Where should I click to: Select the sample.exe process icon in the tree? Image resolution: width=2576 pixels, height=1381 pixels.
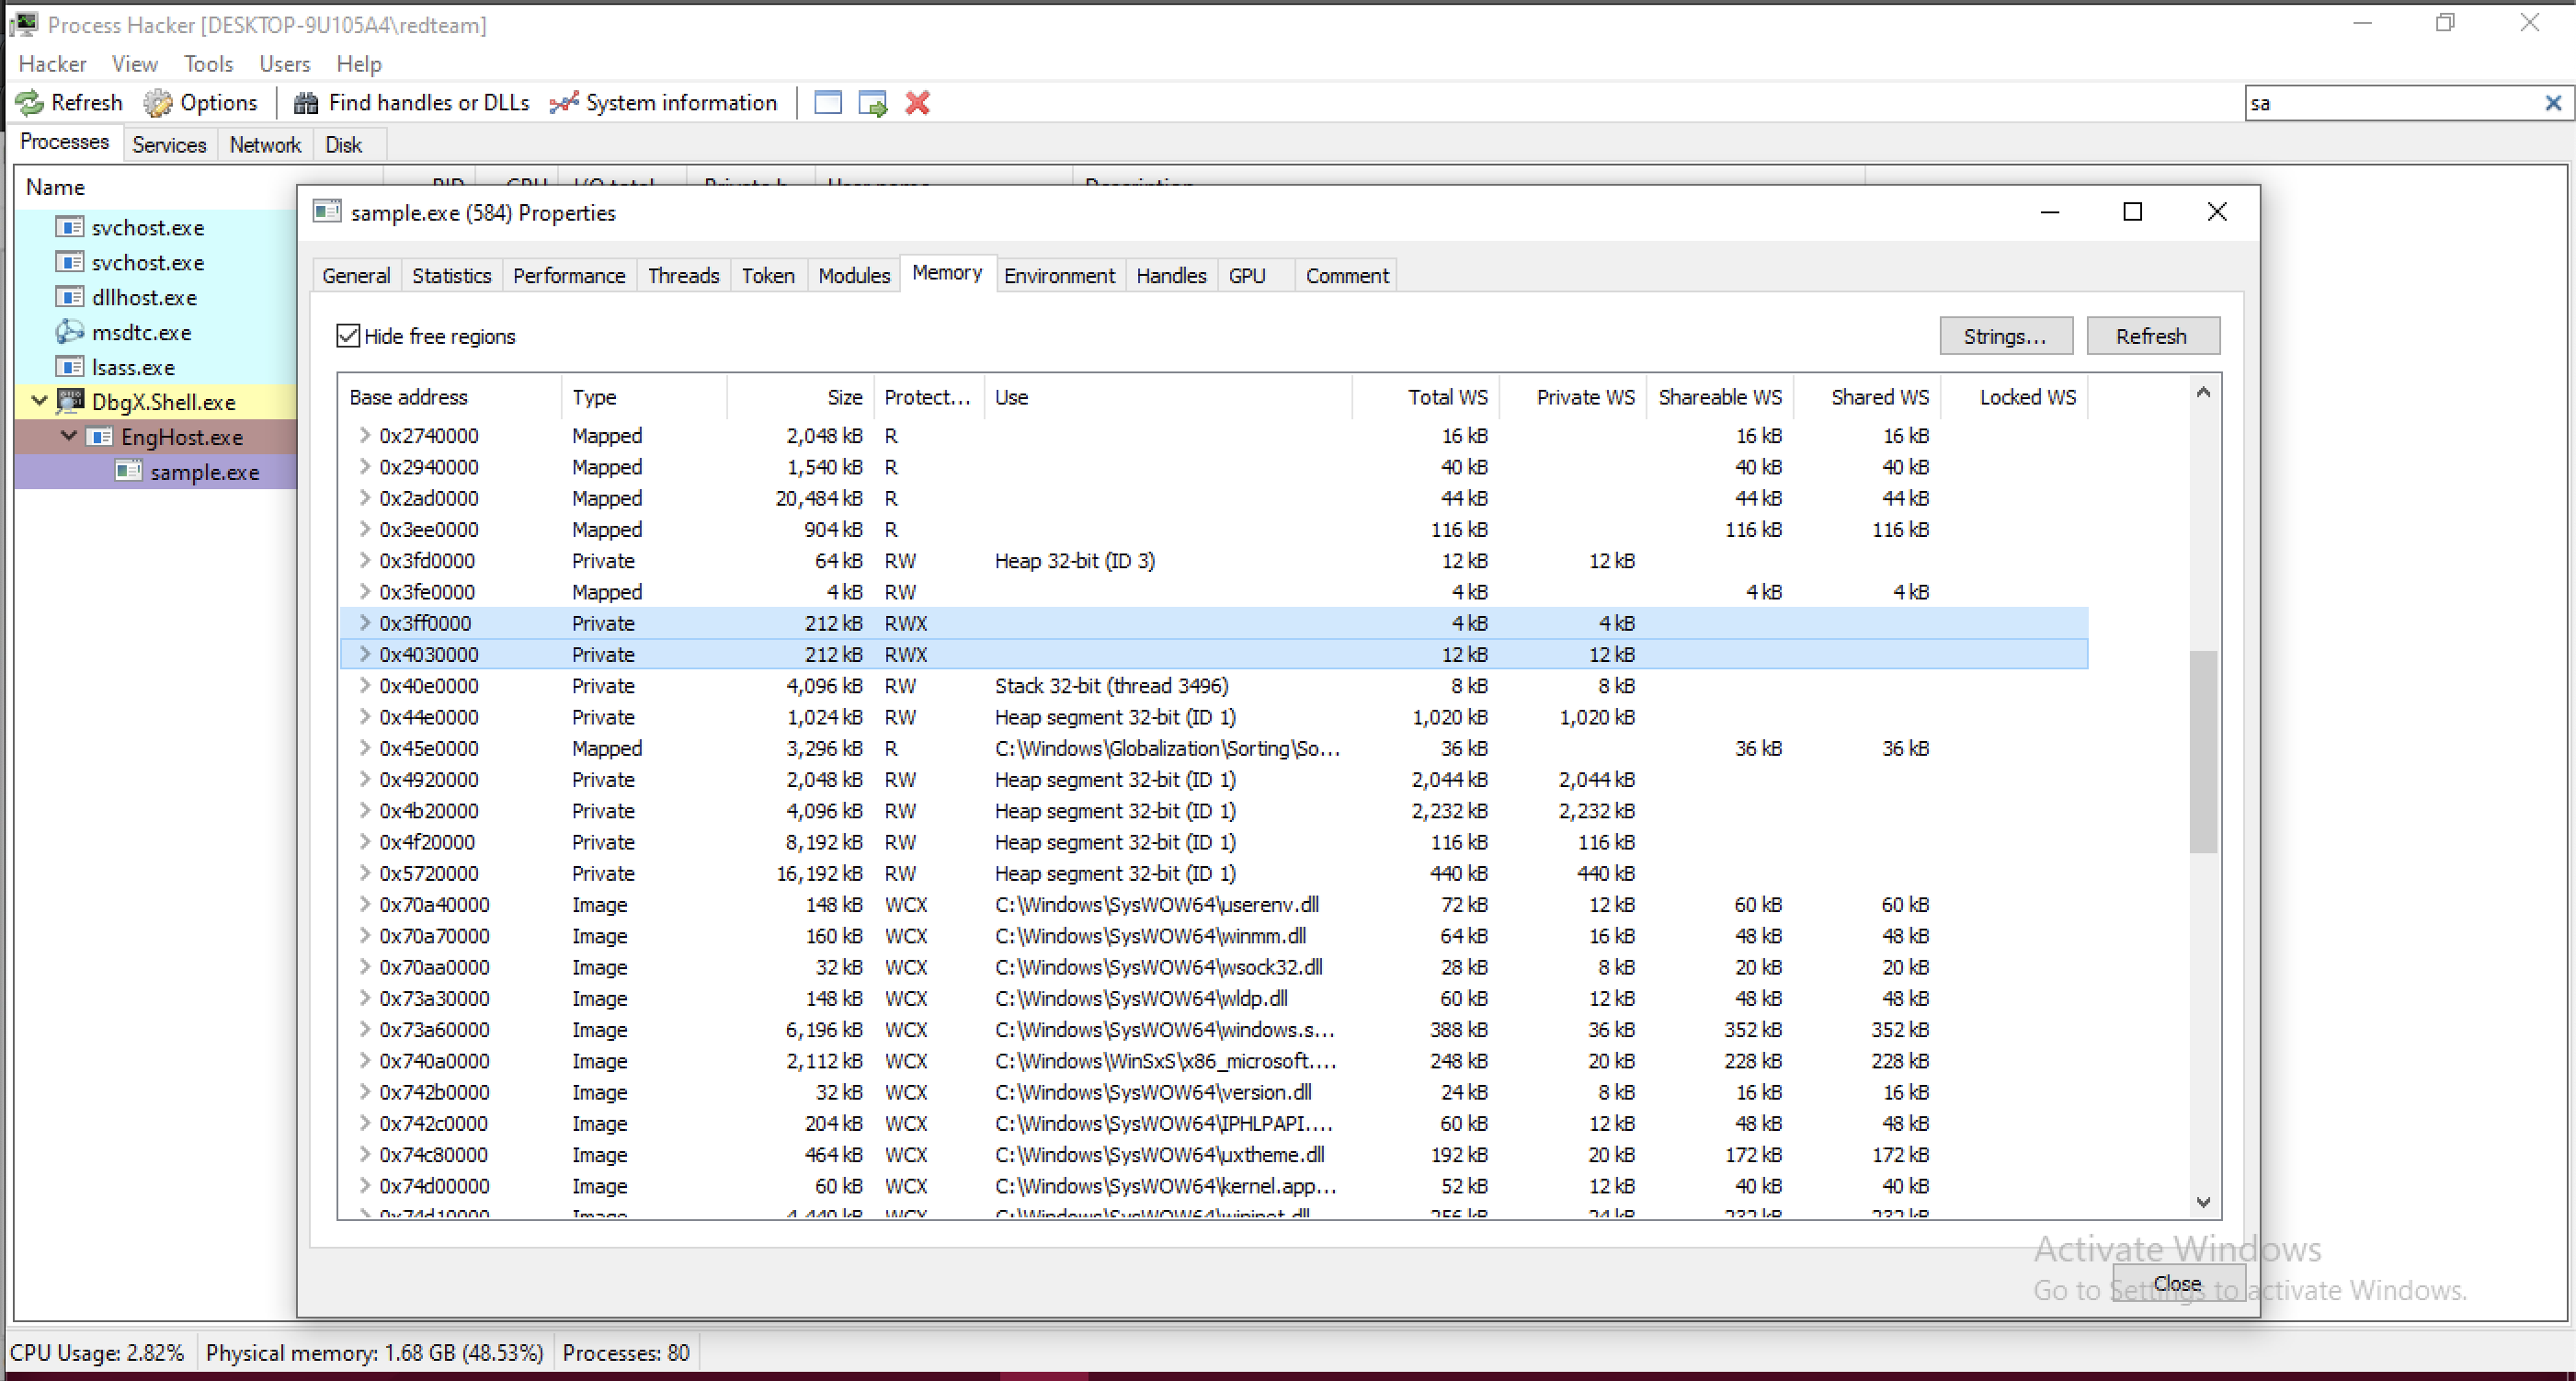(128, 471)
